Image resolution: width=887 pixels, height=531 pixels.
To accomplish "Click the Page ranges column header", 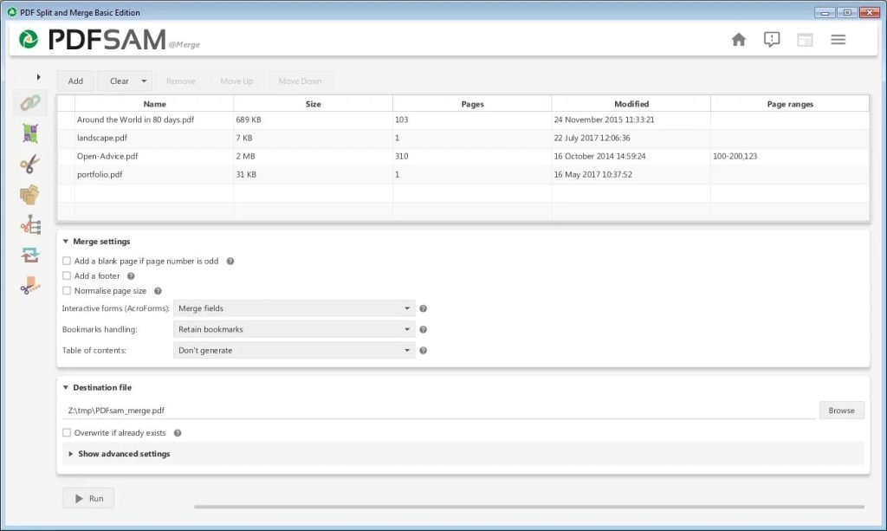I will (790, 104).
